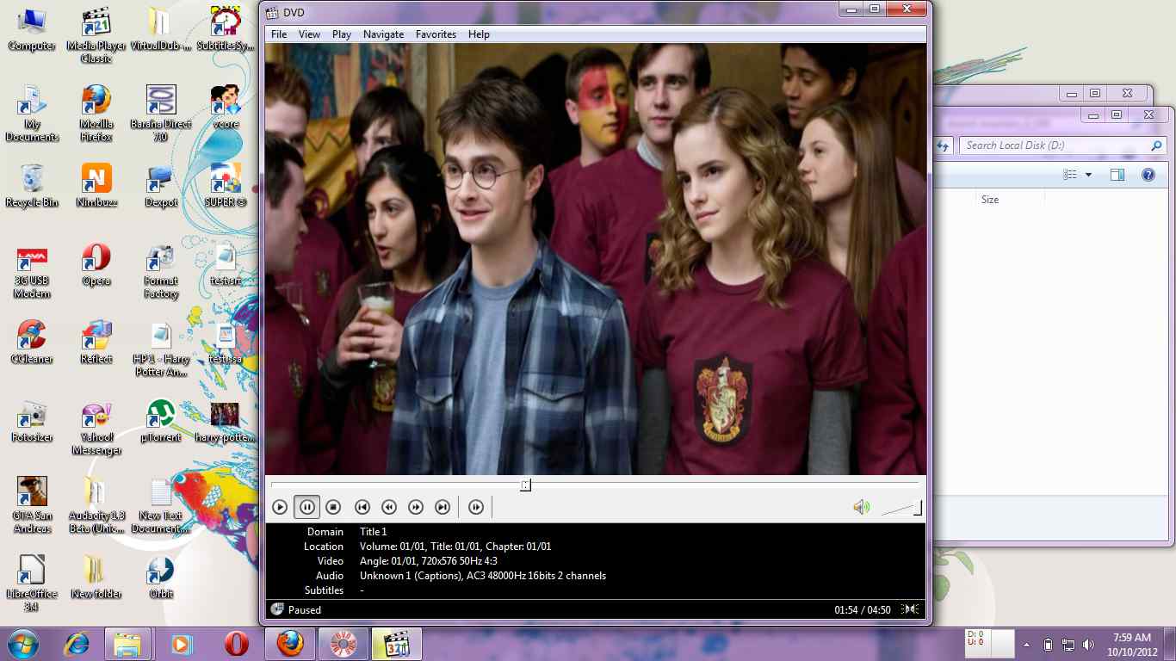Click the disc icon beside Paused status
1176x661 pixels.
point(277,609)
